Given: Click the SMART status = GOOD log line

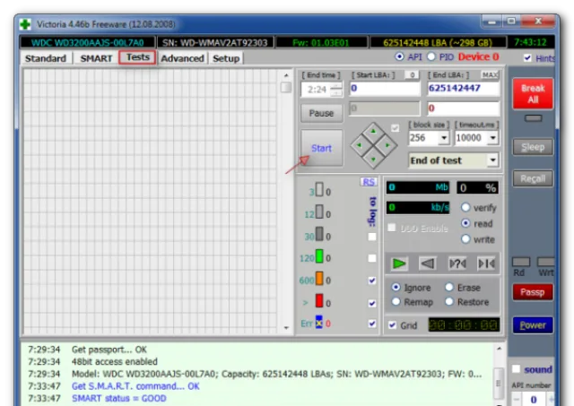Looking at the screenshot, I should pos(119,398).
